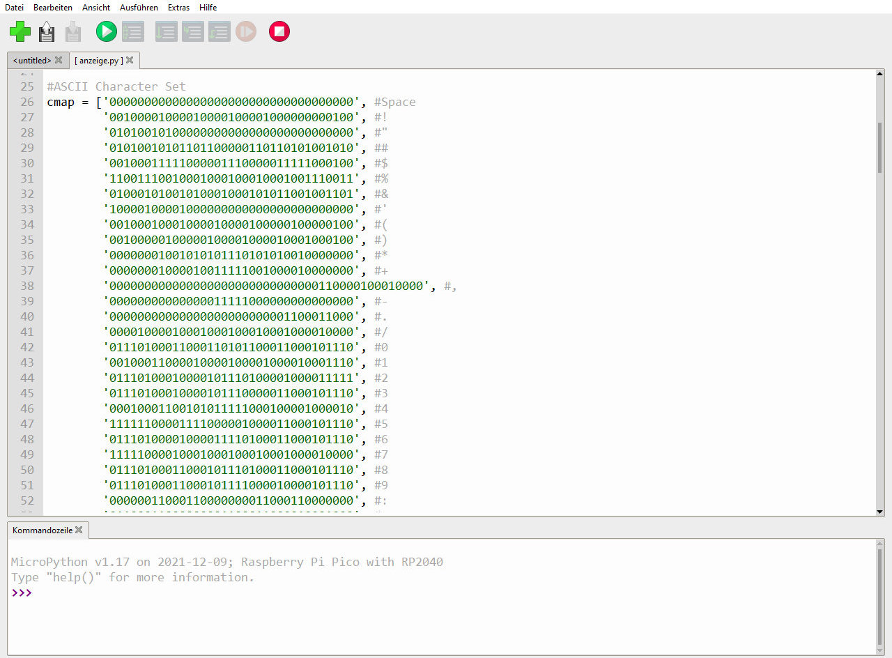Image resolution: width=892 pixels, height=658 pixels.
Task: Click the '#/' comment on line 41
Action: 381,332
